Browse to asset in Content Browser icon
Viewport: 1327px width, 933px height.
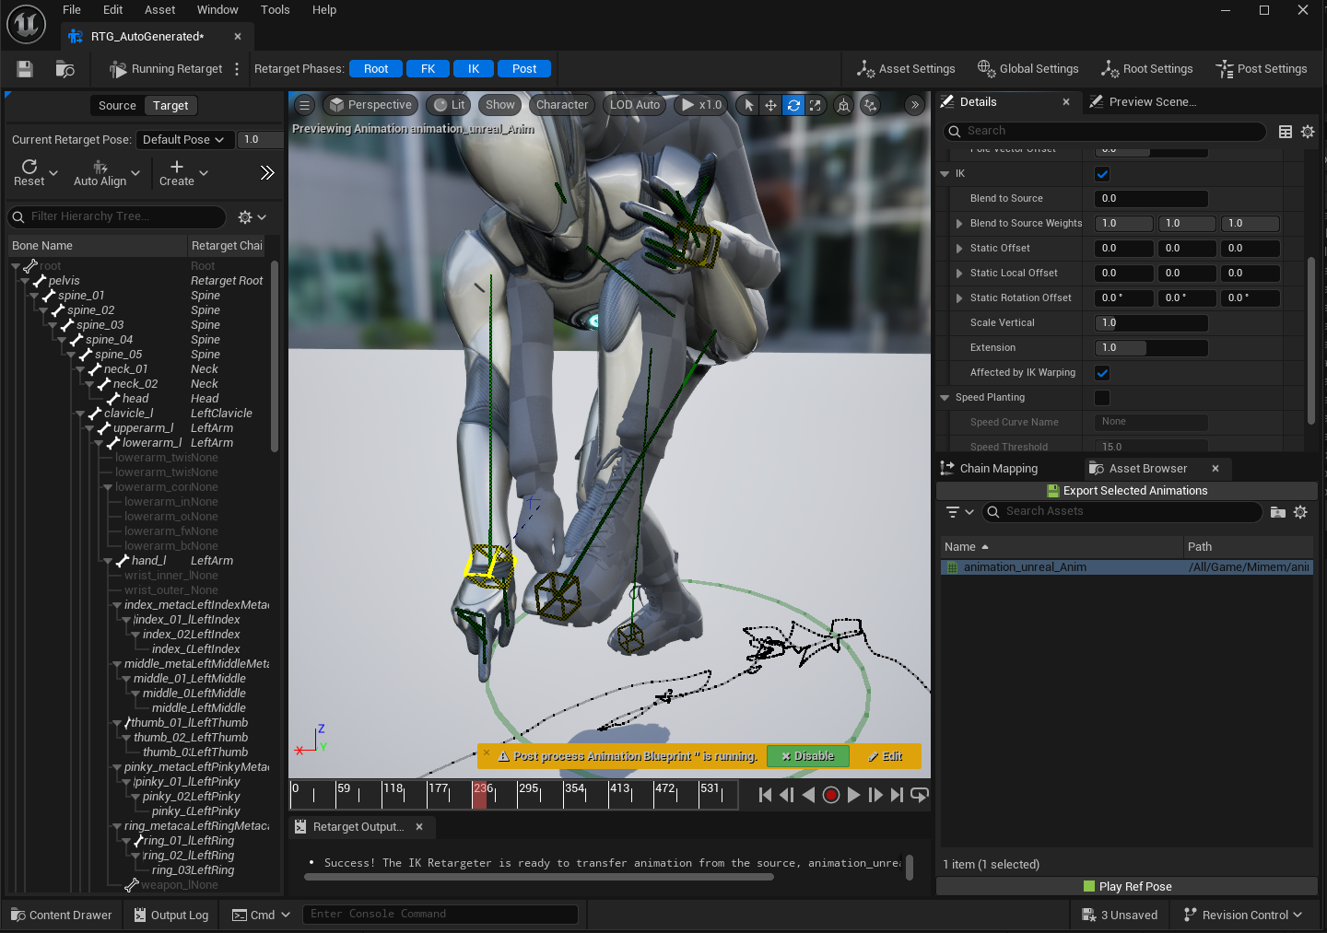click(x=65, y=69)
